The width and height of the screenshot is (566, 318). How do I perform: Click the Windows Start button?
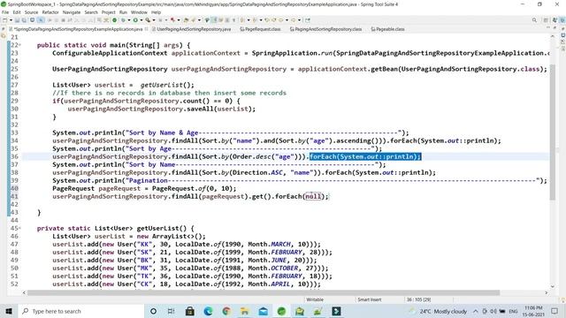[9, 311]
